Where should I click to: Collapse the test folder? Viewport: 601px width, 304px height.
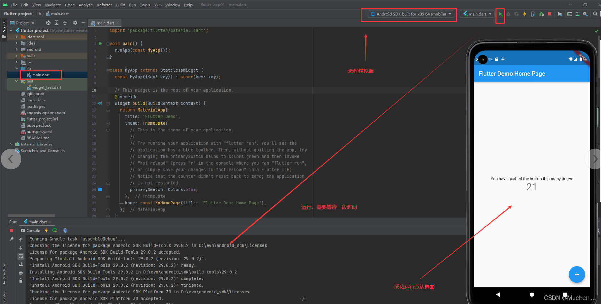click(x=17, y=81)
